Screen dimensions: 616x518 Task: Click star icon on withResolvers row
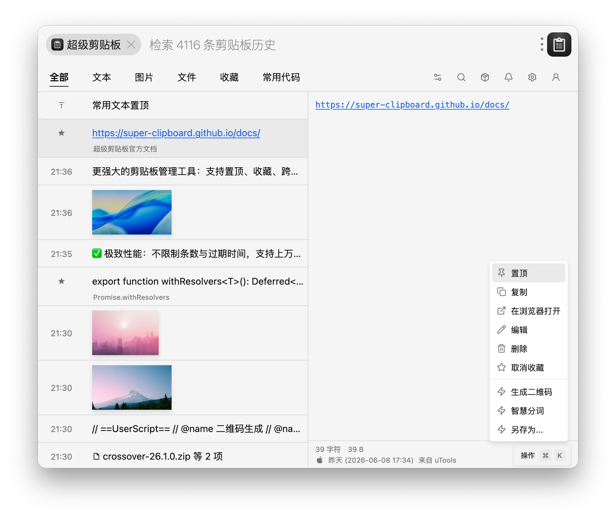pyautogui.click(x=61, y=281)
